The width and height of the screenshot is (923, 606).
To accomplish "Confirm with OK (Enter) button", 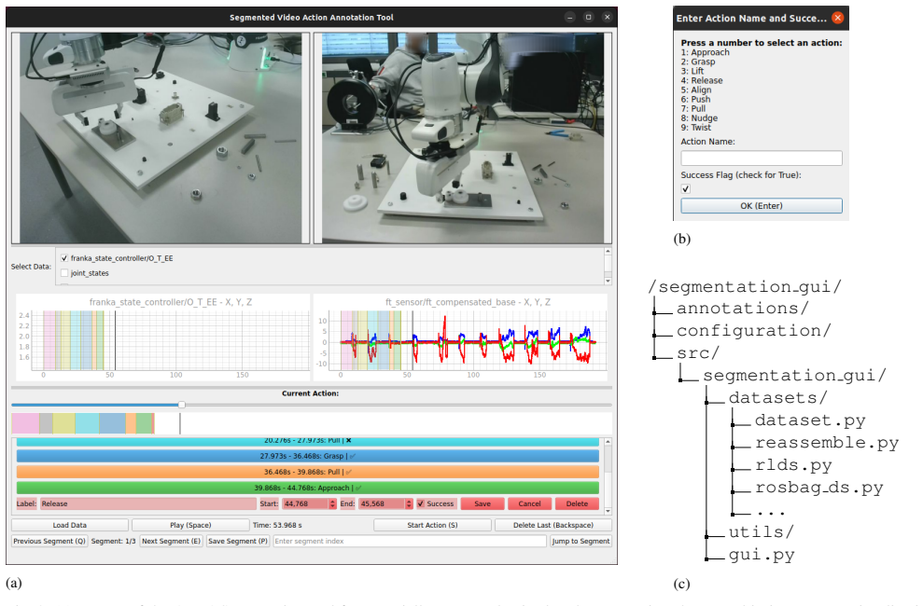I will click(762, 206).
